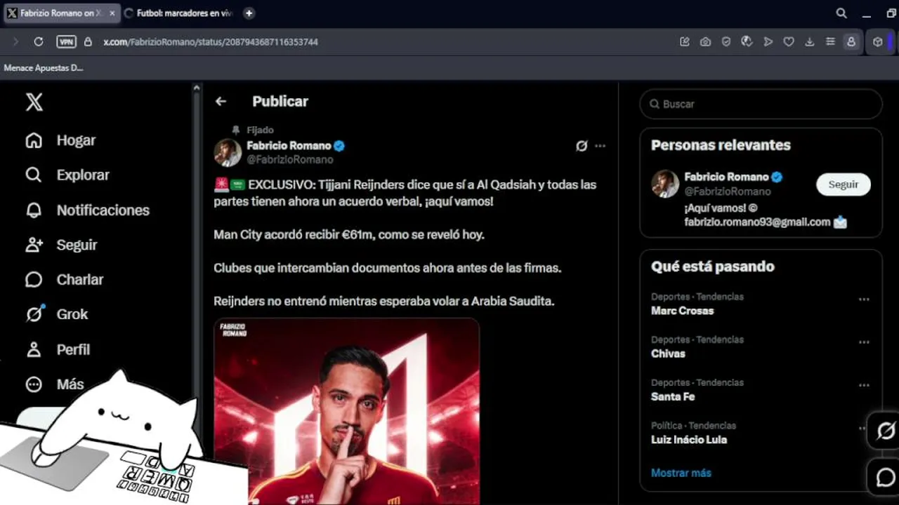
Task: Click Mostrar más under trends
Action: [681, 473]
